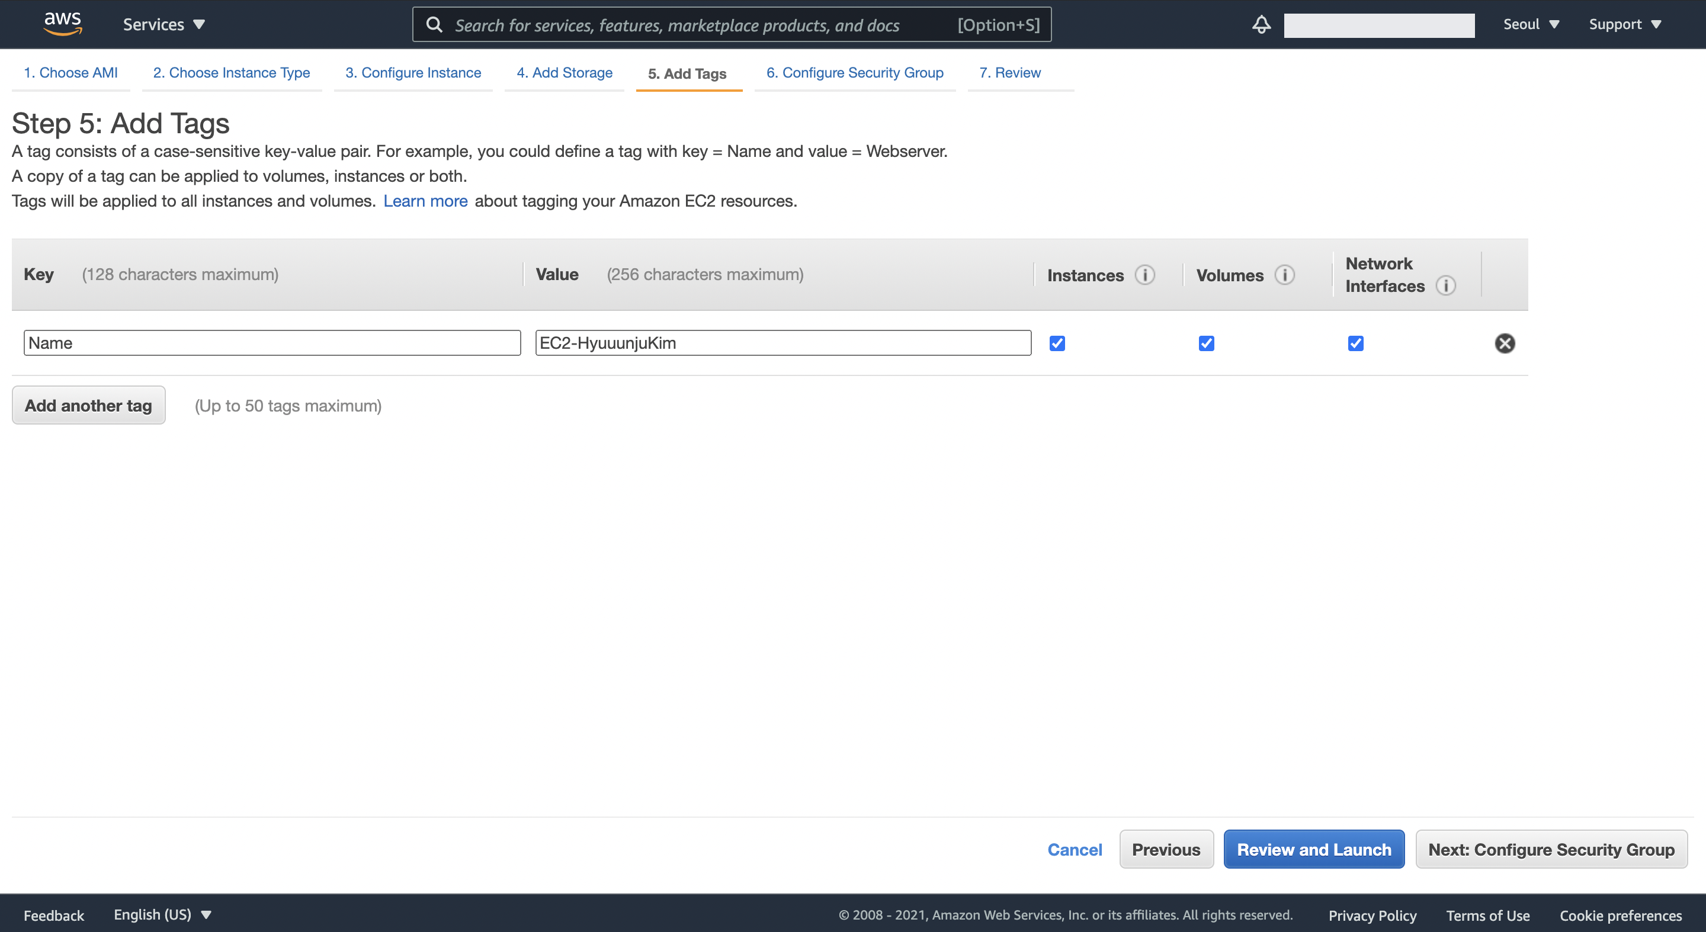The width and height of the screenshot is (1706, 932).
Task: Uncheck the Instances checkbox for Name tag
Action: pyautogui.click(x=1057, y=343)
